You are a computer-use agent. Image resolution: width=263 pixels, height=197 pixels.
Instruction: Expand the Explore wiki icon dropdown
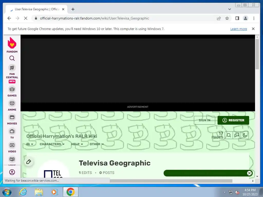(30, 144)
